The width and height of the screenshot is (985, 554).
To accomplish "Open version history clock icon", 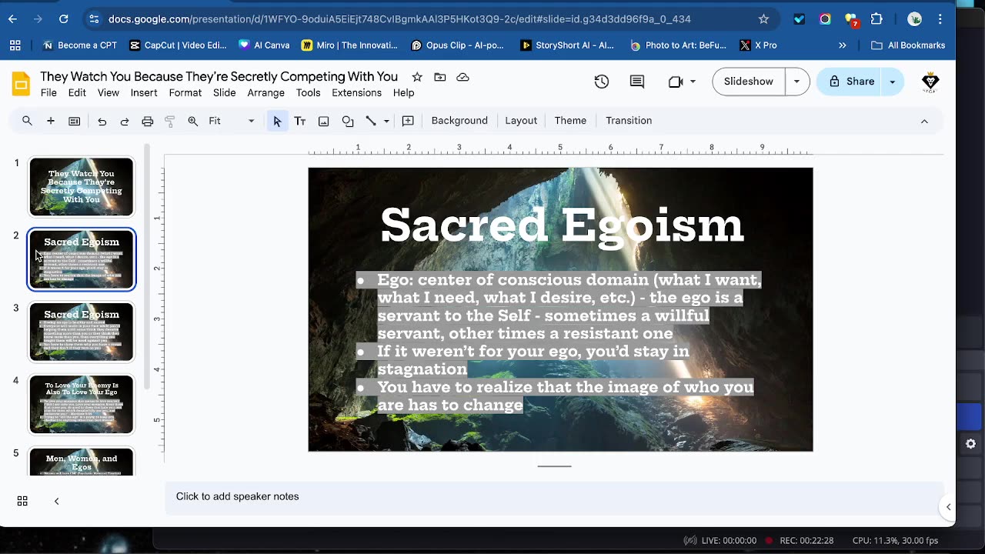I will pyautogui.click(x=602, y=82).
